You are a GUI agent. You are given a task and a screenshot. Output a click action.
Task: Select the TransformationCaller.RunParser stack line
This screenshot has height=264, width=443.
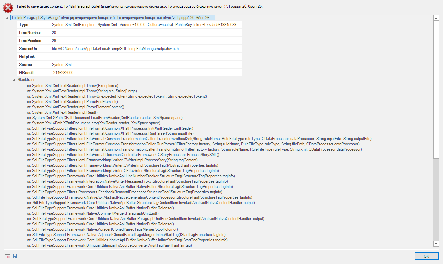click(193, 144)
